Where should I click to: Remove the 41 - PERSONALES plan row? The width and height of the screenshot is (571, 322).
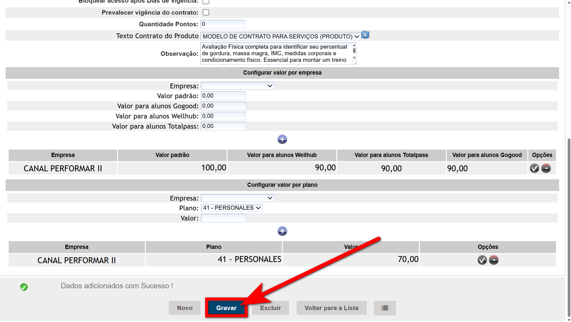pyautogui.click(x=494, y=260)
